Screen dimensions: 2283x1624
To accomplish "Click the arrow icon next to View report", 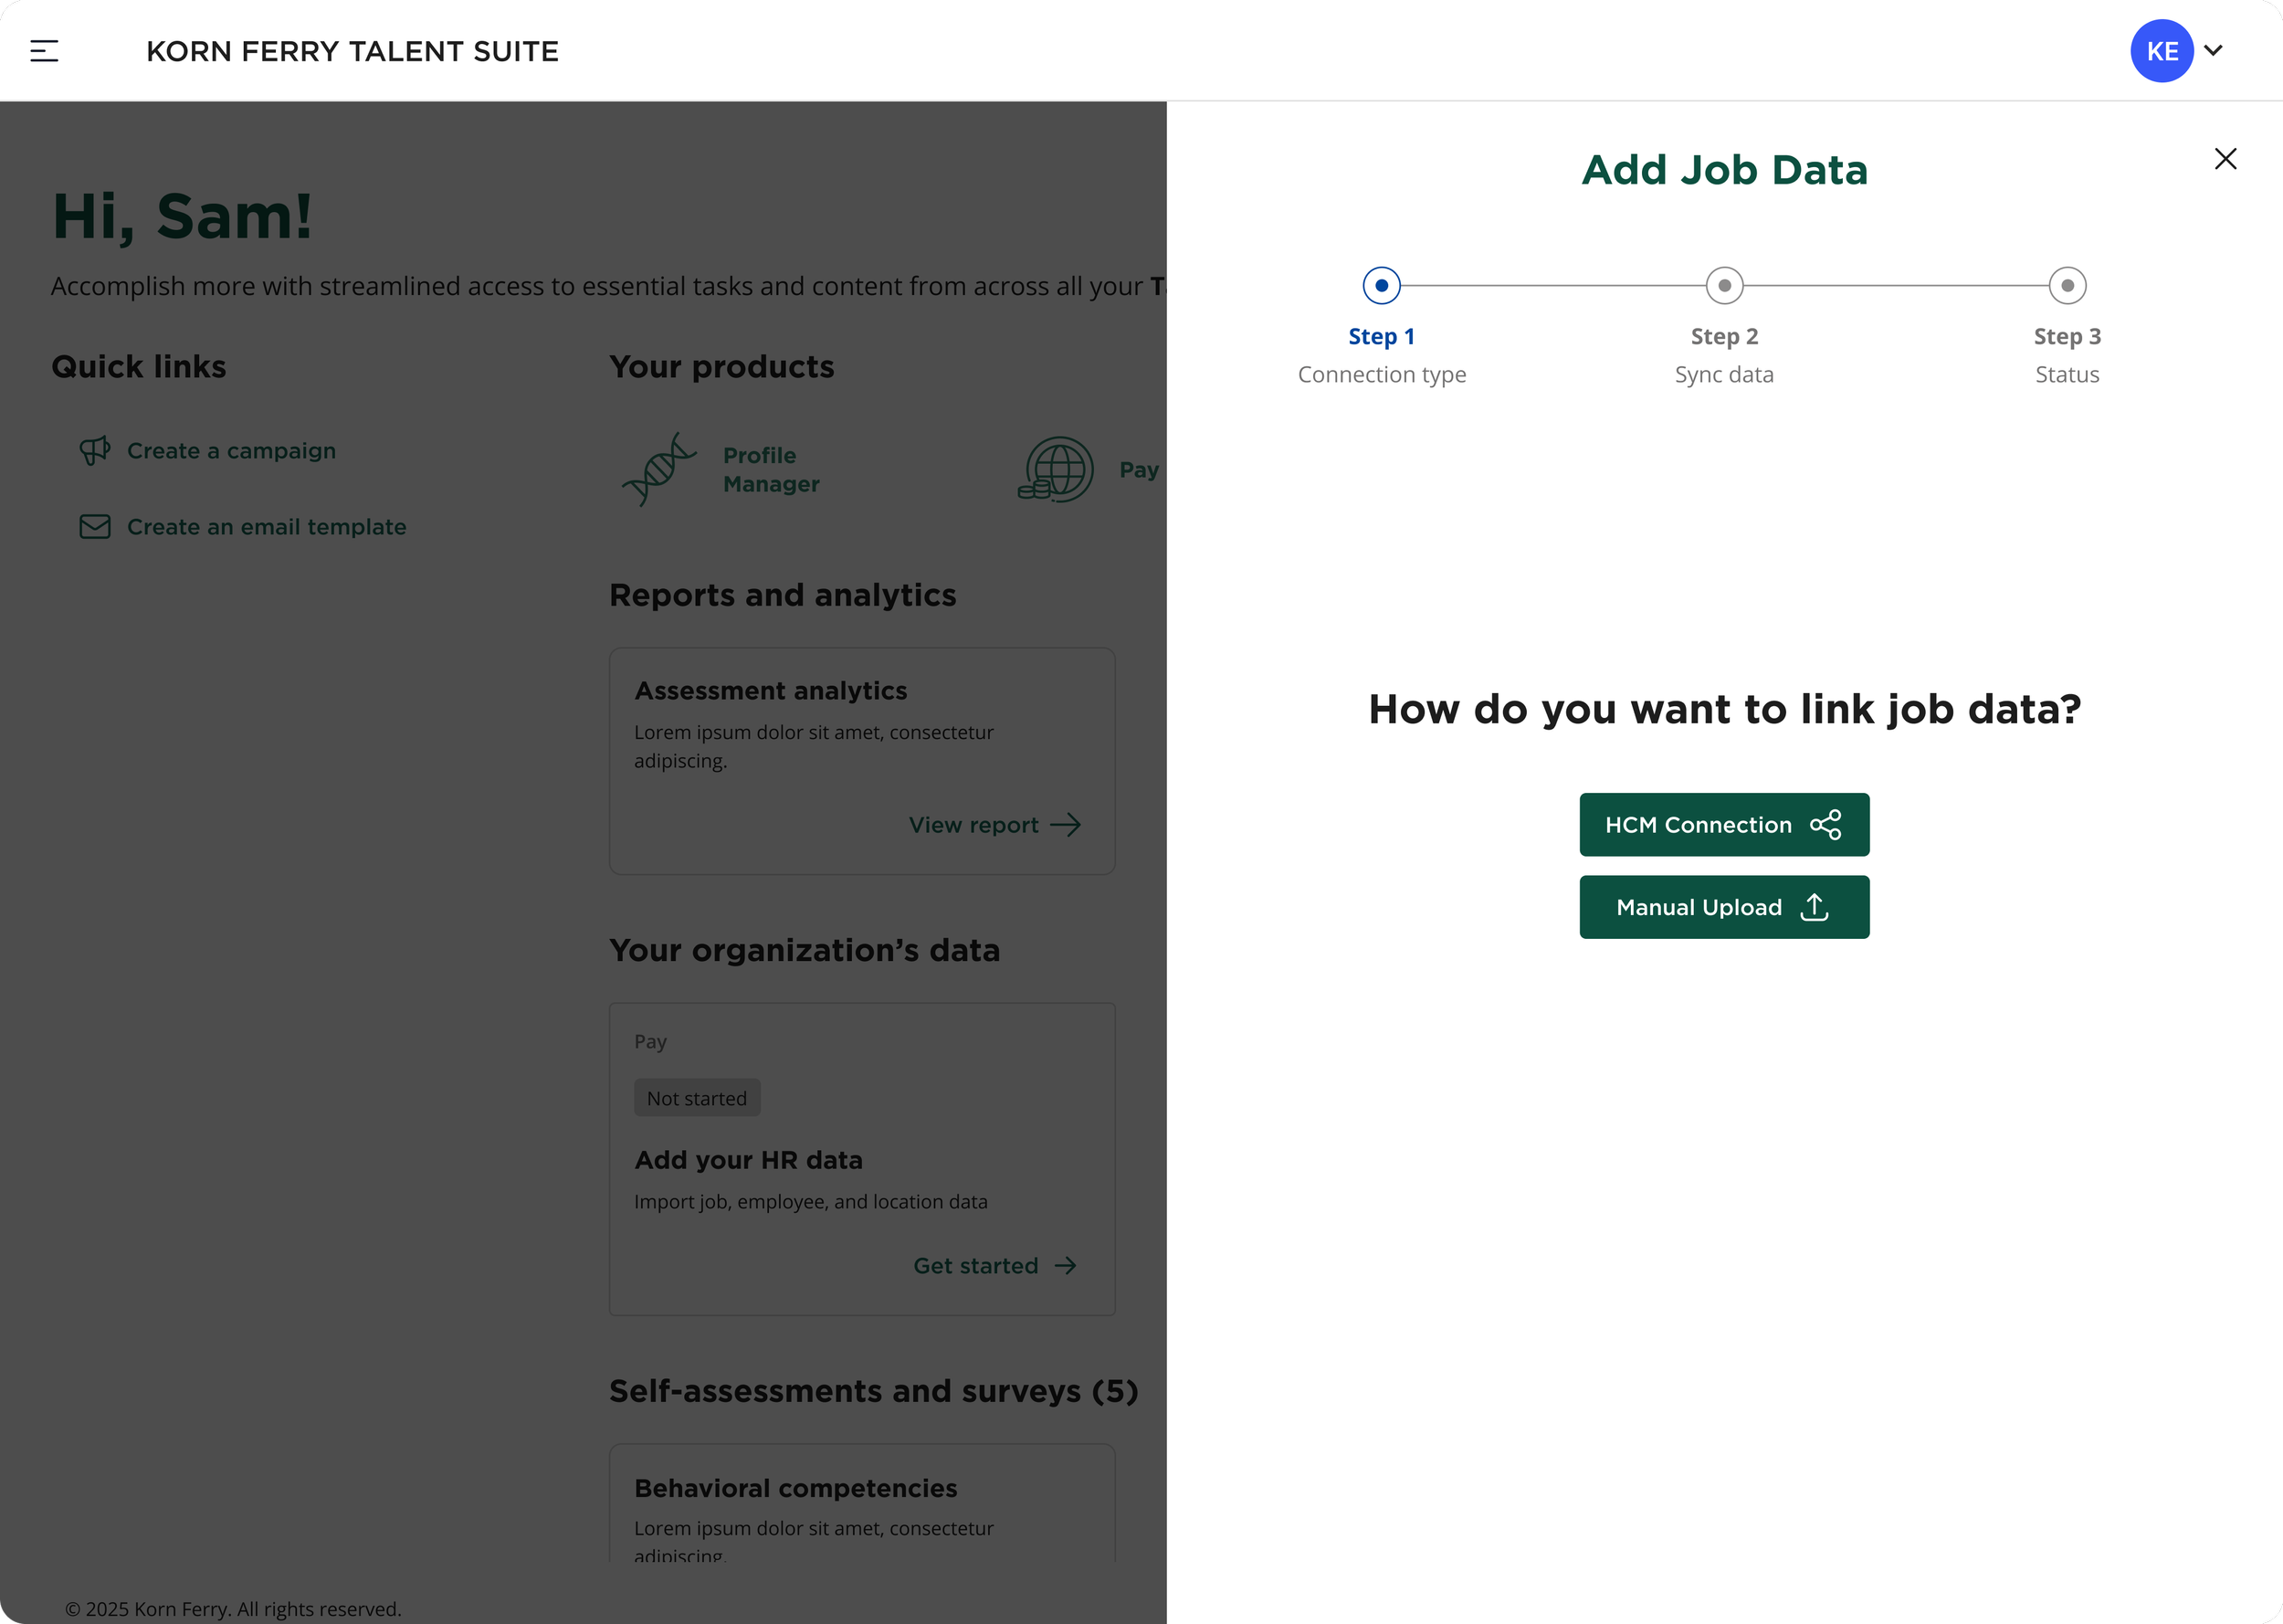I will (1067, 824).
